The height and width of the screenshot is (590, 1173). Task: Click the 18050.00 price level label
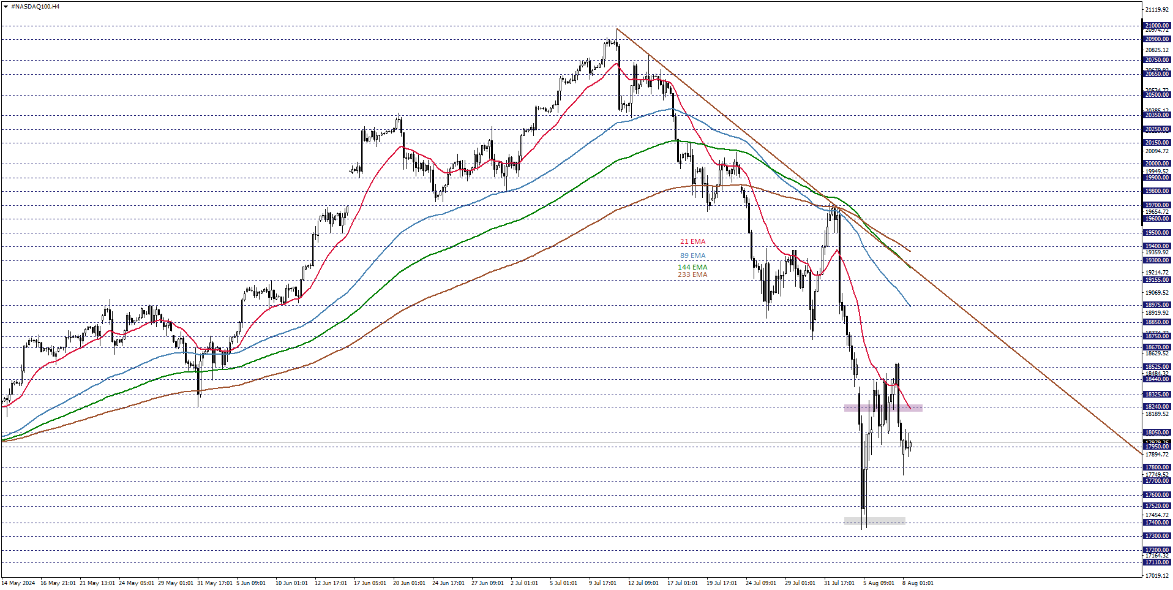1157,433
